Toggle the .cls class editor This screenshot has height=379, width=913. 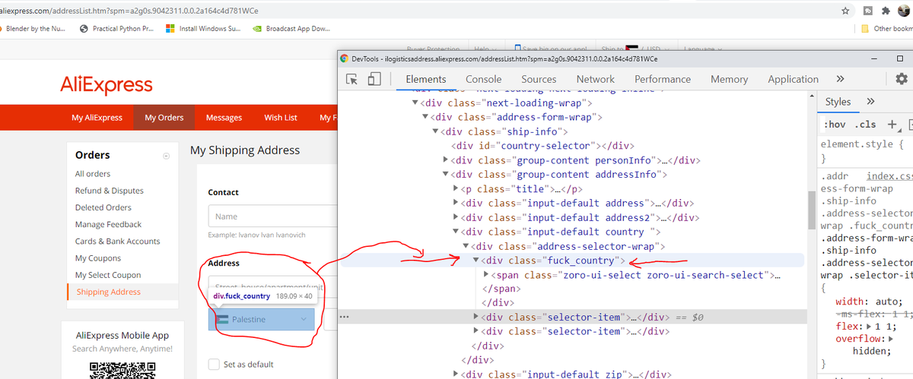point(865,125)
